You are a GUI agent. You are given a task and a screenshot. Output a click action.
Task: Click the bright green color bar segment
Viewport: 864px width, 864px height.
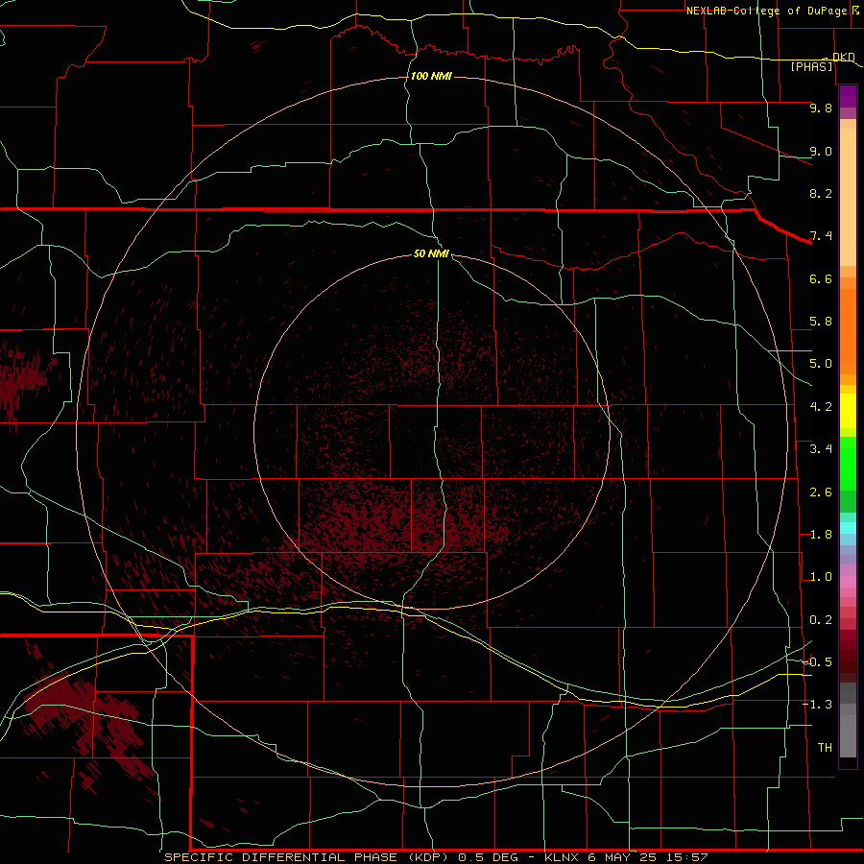pos(848,463)
